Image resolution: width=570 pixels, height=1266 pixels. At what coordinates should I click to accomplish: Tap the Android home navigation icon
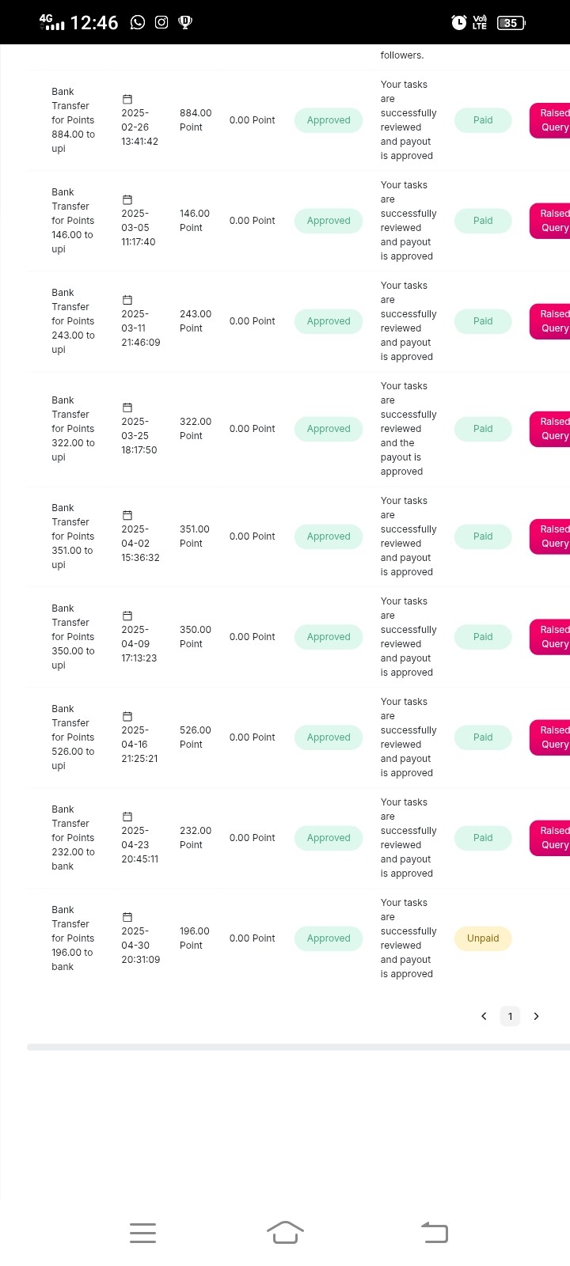point(285,1233)
